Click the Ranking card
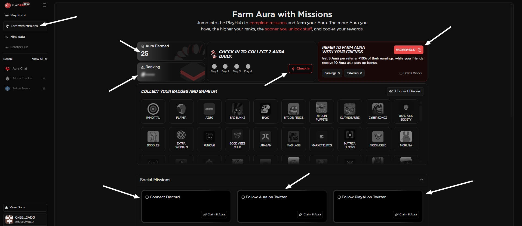 point(171,72)
